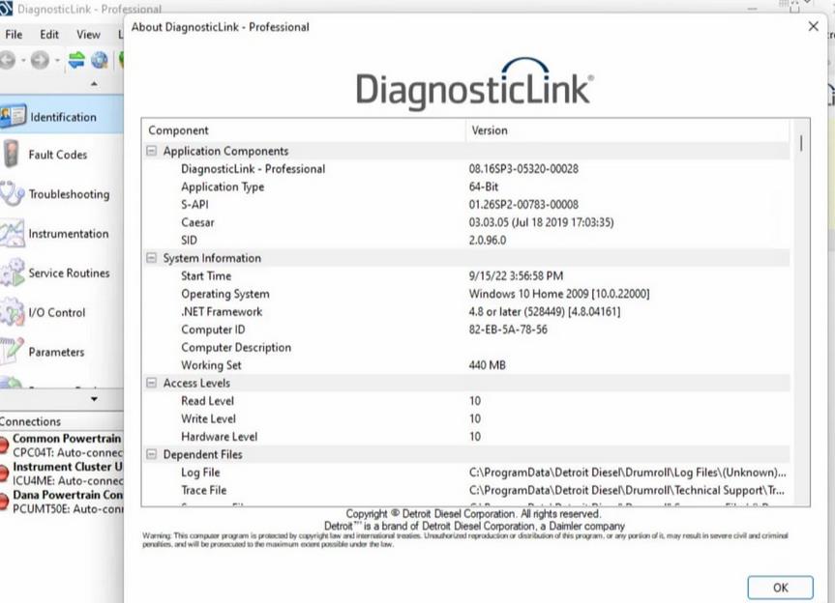Collapse the System Information group

(x=151, y=258)
